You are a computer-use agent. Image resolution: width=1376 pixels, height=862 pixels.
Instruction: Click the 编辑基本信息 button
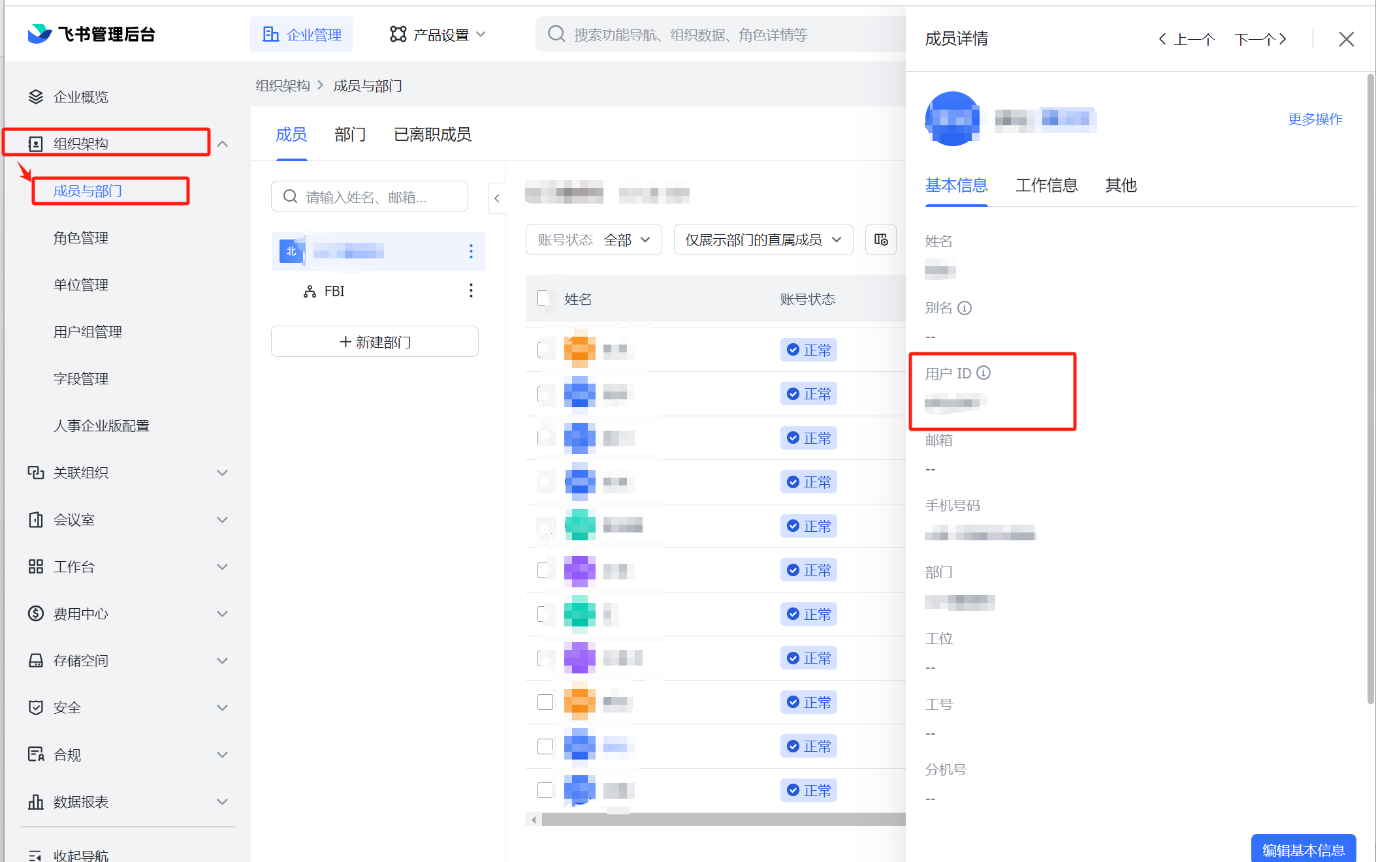point(1302,849)
